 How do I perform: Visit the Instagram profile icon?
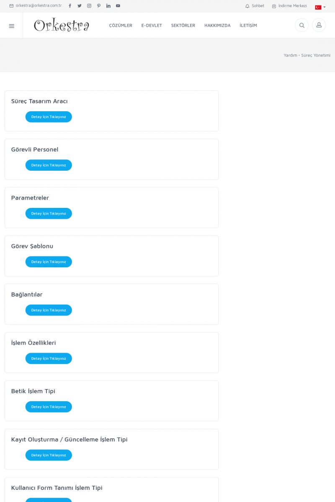[x=89, y=6]
